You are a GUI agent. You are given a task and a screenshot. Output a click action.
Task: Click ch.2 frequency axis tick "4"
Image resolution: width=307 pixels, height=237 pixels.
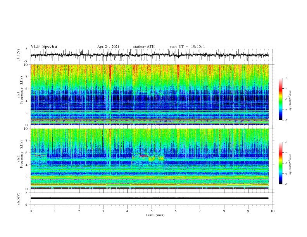pyautogui.click(x=27, y=165)
